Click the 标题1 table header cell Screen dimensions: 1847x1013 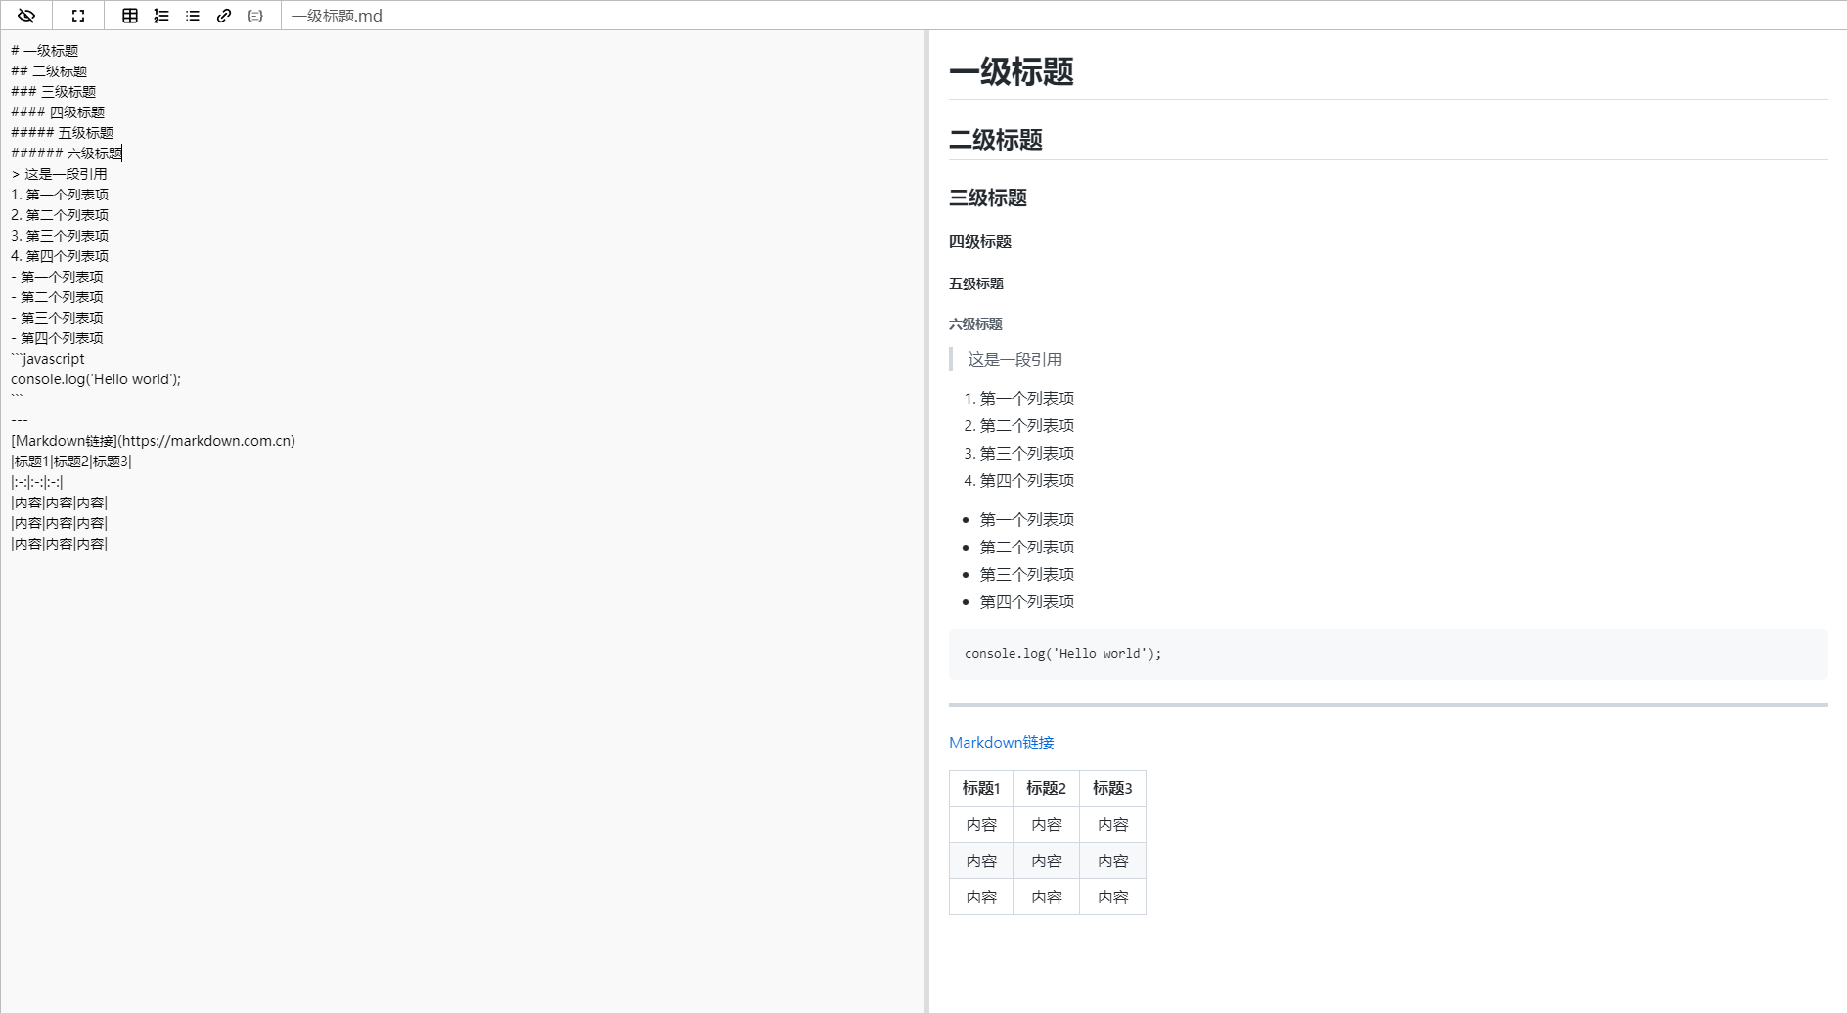pyautogui.click(x=981, y=788)
